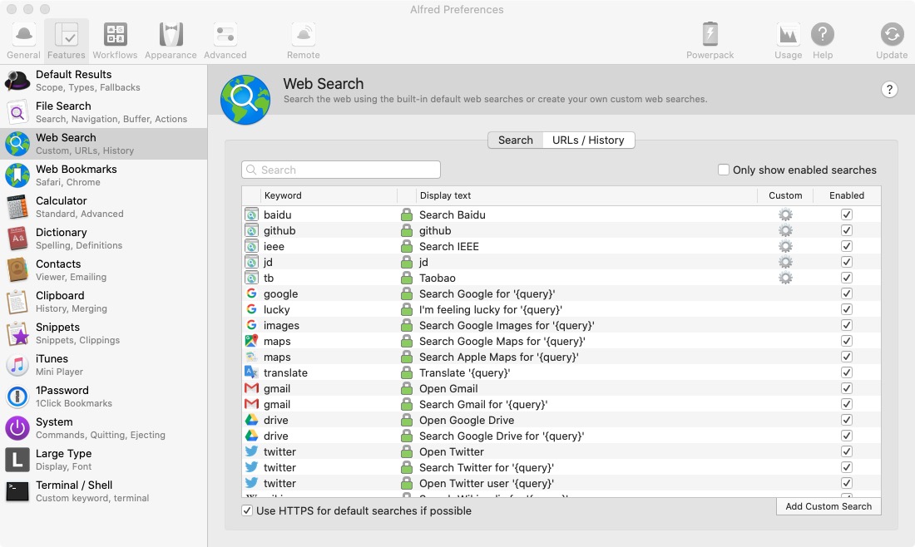Select the Search Apple Maps row
The image size is (915, 547).
(561, 357)
